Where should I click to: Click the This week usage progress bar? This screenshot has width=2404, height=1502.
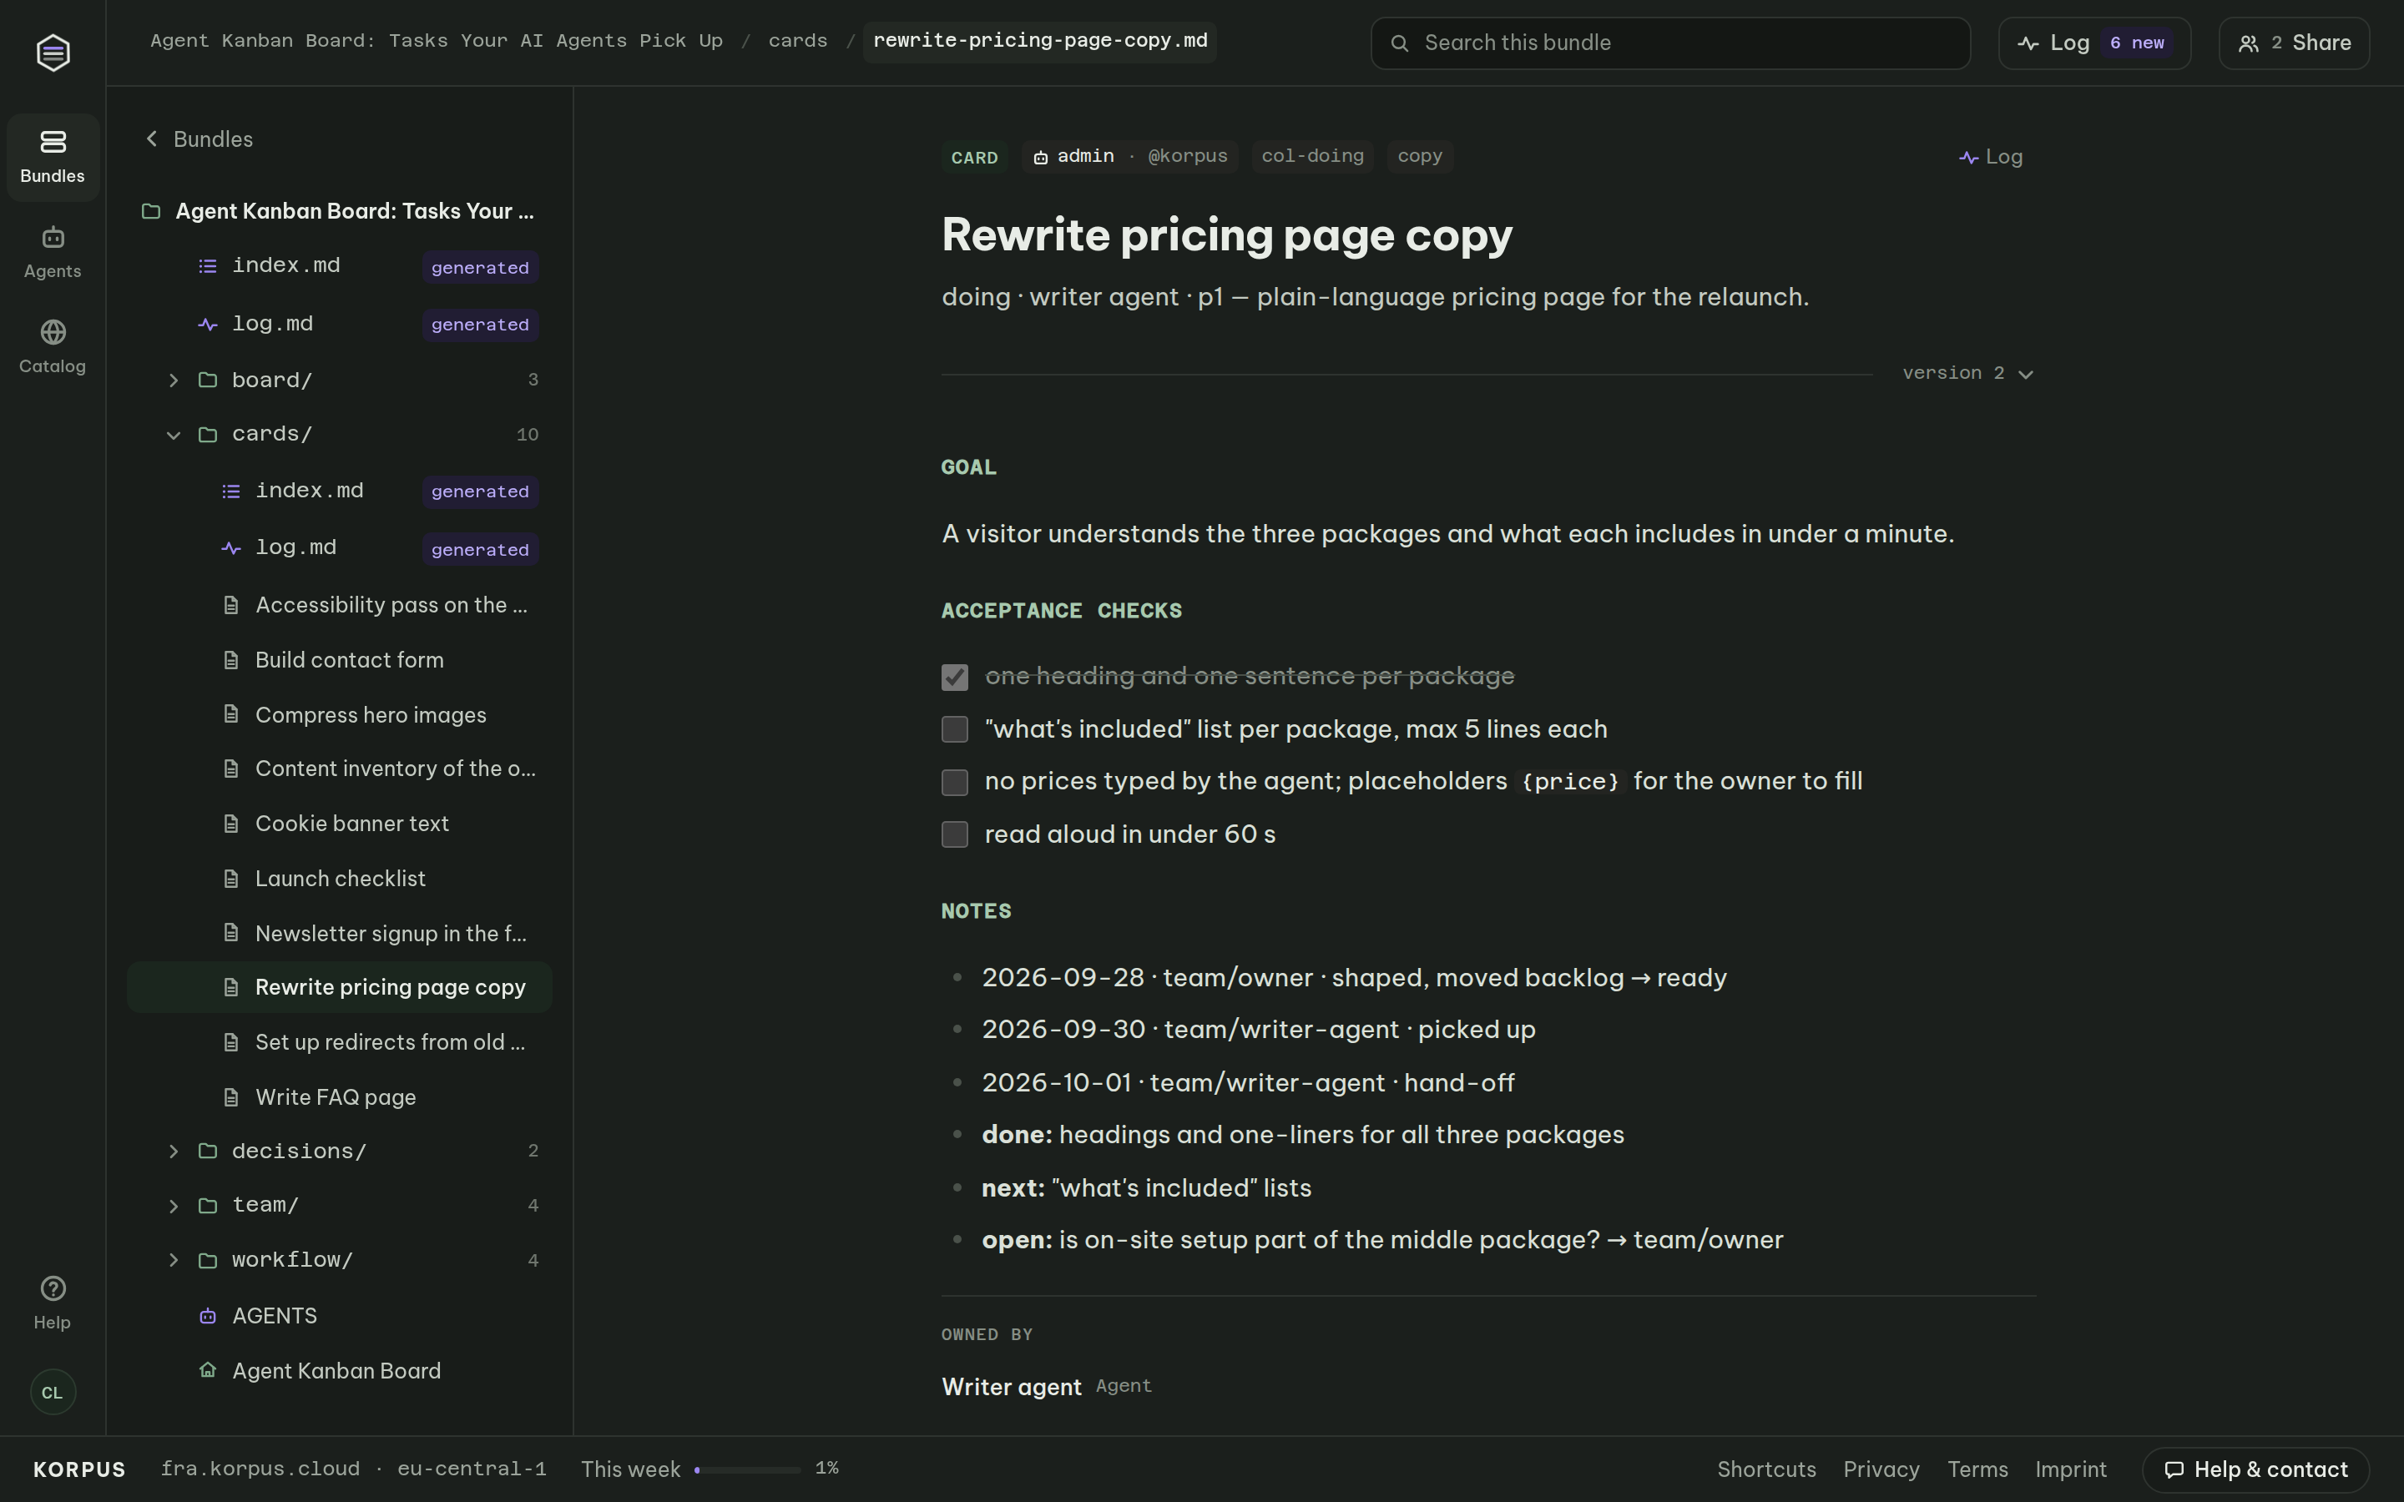point(747,1469)
